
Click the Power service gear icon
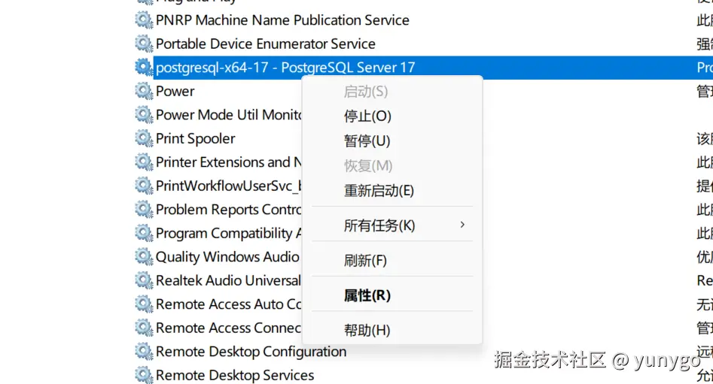pyautogui.click(x=143, y=91)
